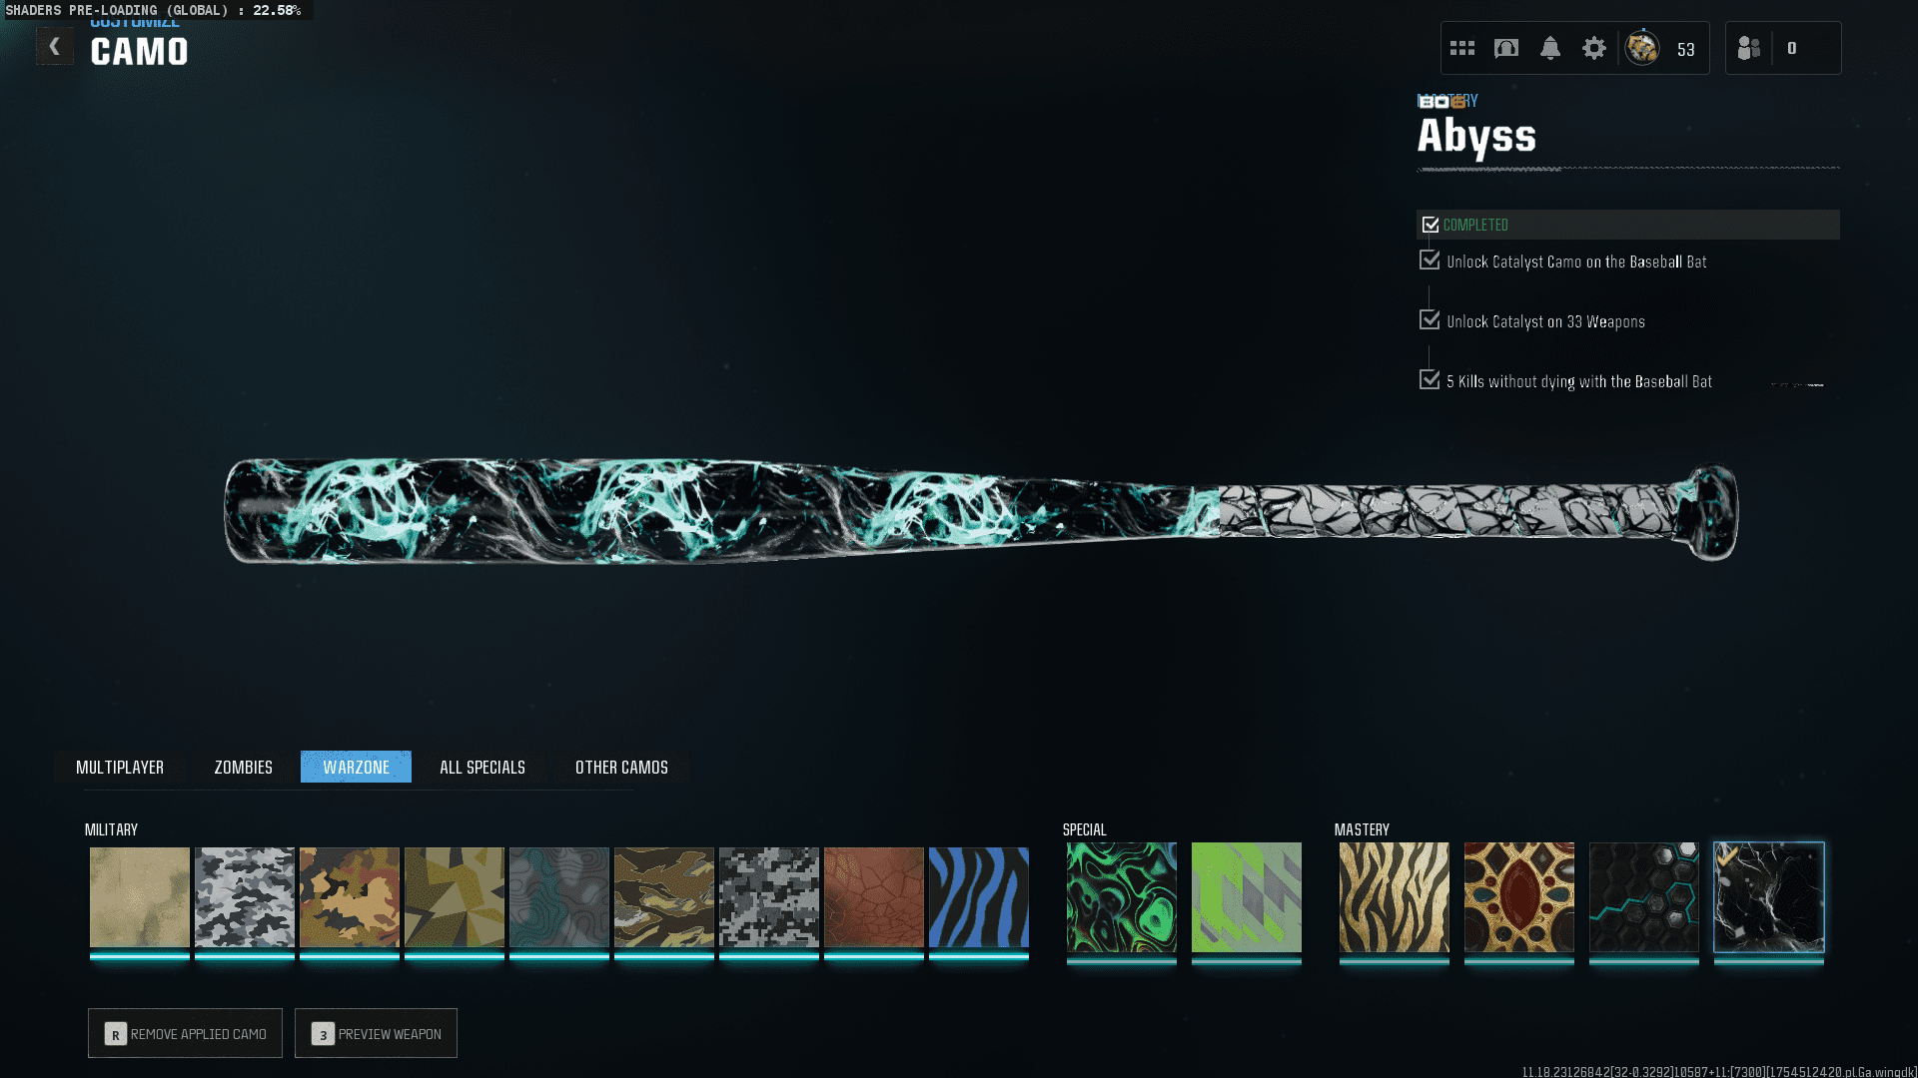Switch to the Multiplayer tab
The image size is (1918, 1078).
click(x=120, y=767)
